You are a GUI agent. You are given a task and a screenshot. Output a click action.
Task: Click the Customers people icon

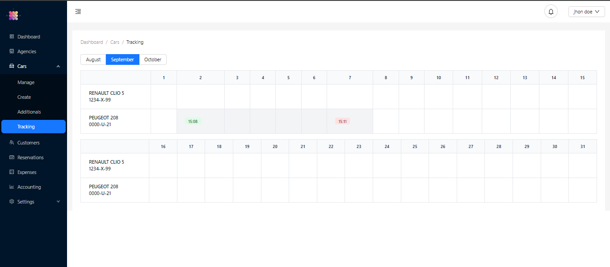12,143
